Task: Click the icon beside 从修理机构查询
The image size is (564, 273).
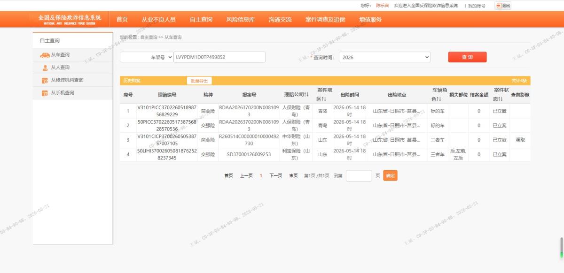Action: pos(45,80)
